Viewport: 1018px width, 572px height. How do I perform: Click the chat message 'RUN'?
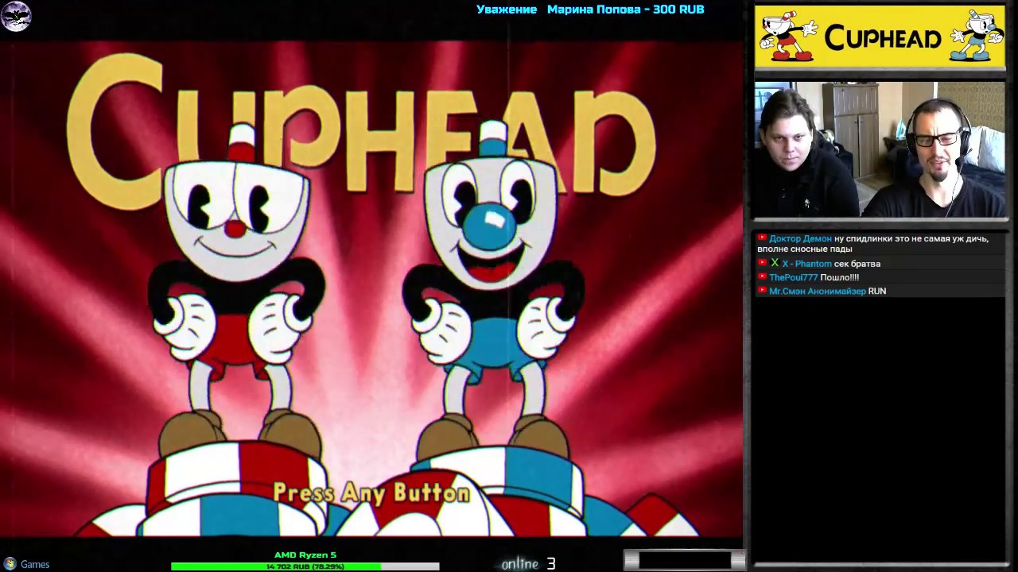click(x=877, y=292)
